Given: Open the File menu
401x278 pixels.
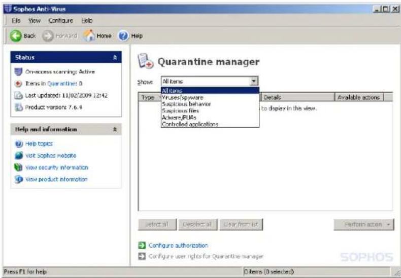Looking at the screenshot, I should [16, 21].
